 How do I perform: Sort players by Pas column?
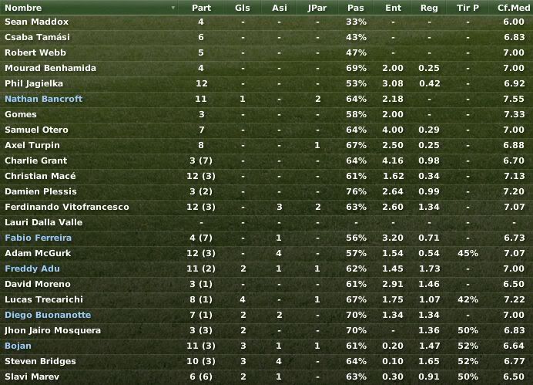(x=356, y=8)
